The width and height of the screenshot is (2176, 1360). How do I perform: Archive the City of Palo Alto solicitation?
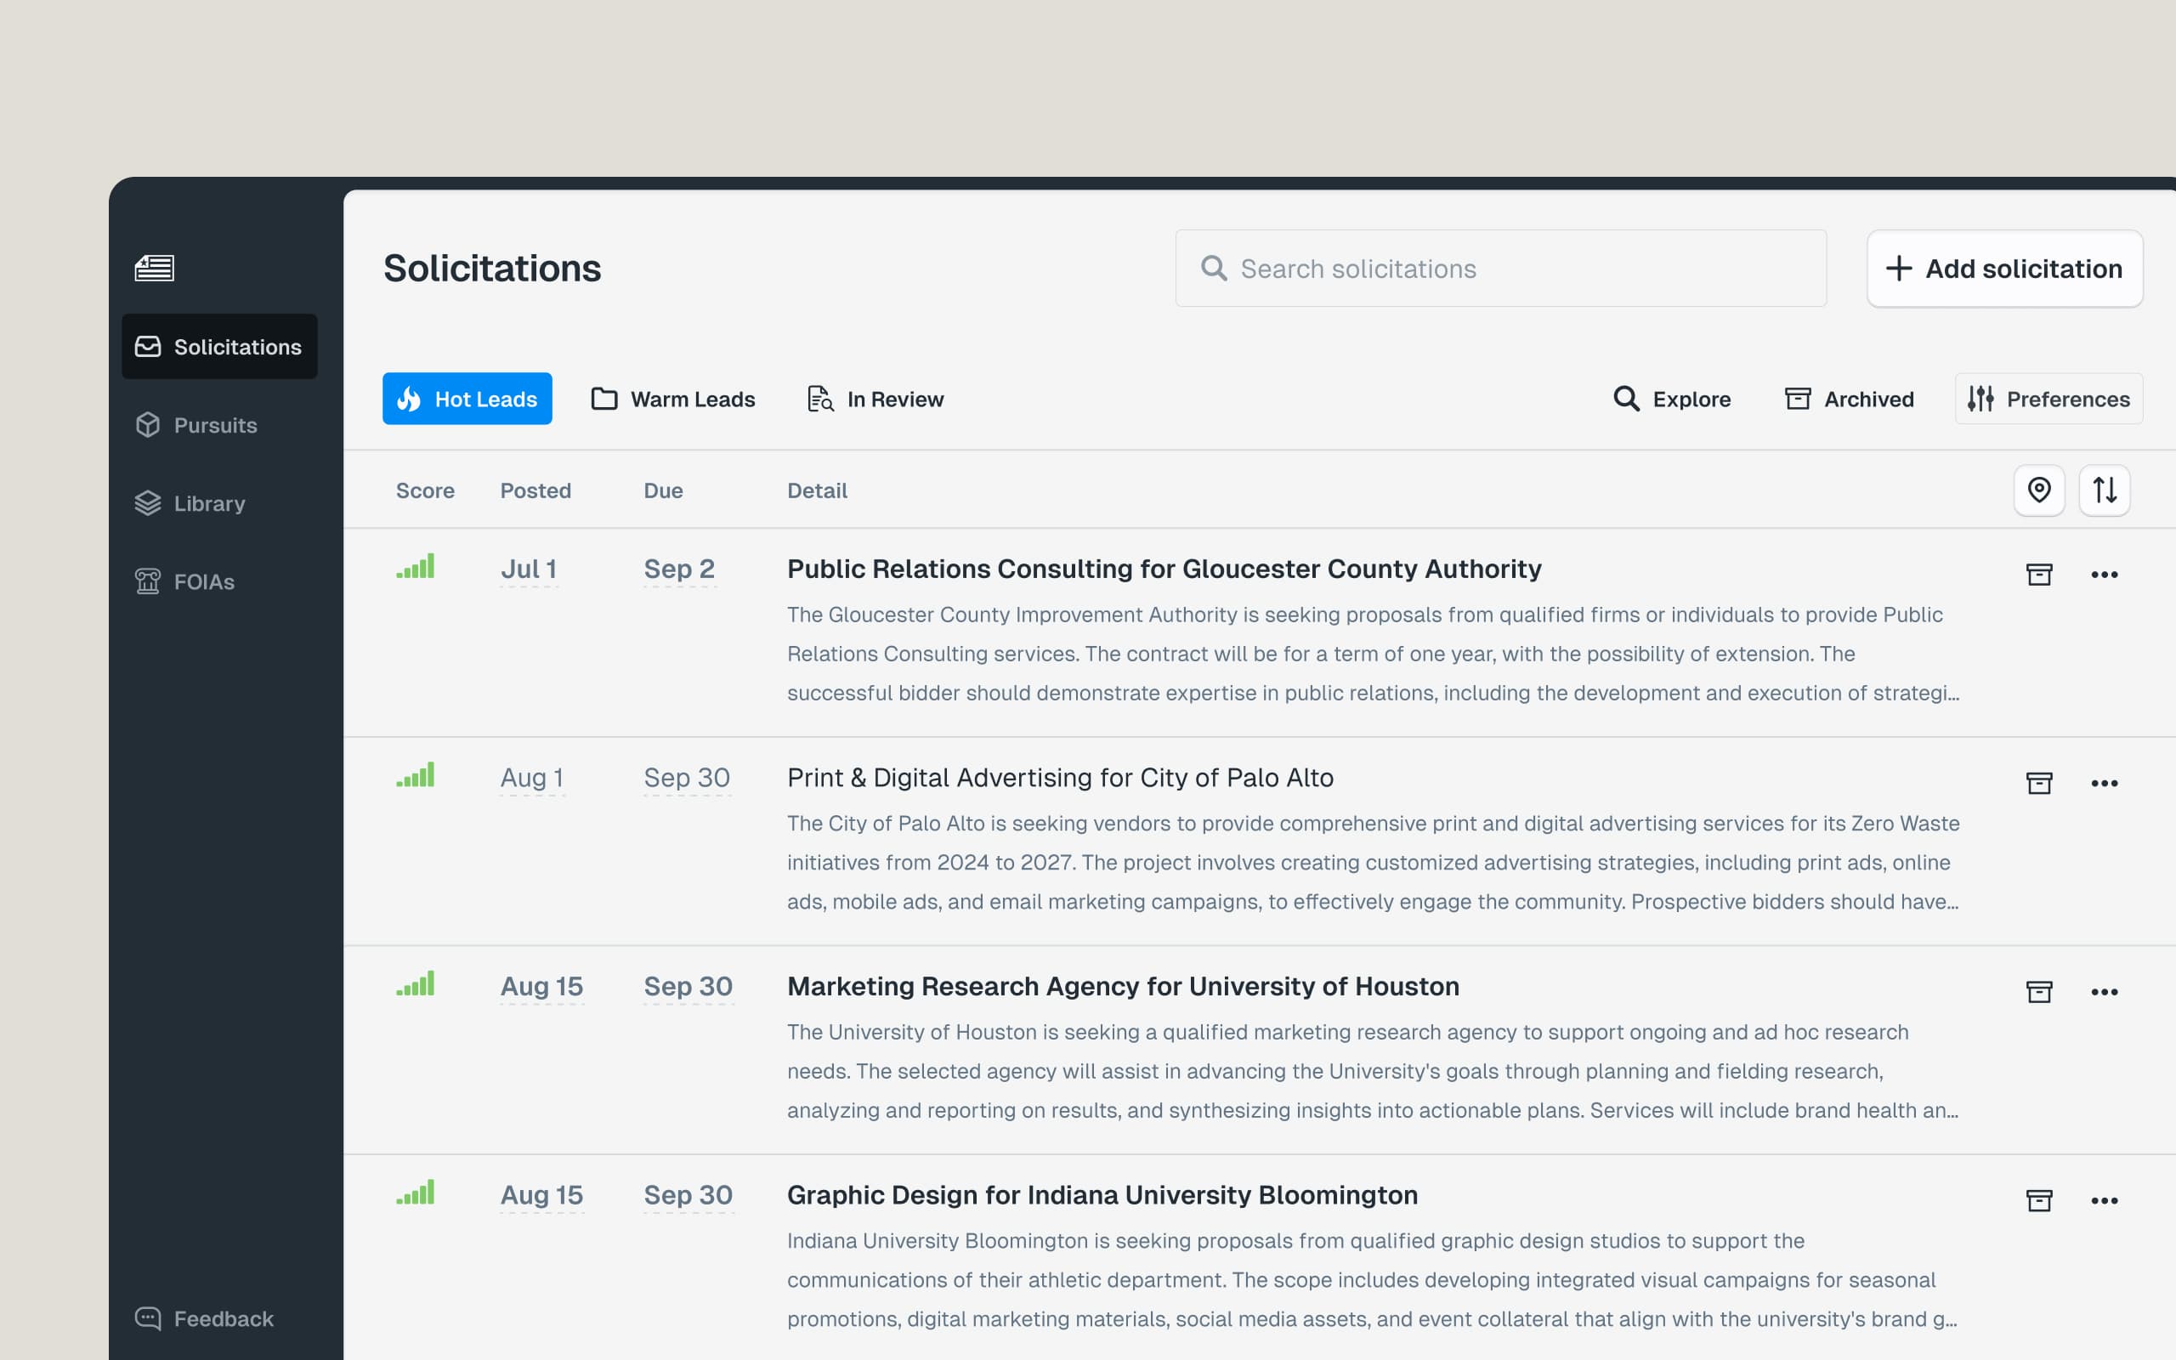pos(2038,783)
